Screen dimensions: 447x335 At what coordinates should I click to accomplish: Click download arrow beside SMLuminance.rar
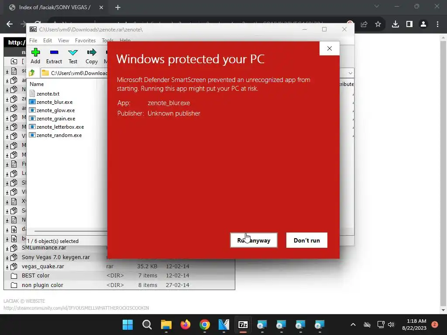(x=7, y=248)
